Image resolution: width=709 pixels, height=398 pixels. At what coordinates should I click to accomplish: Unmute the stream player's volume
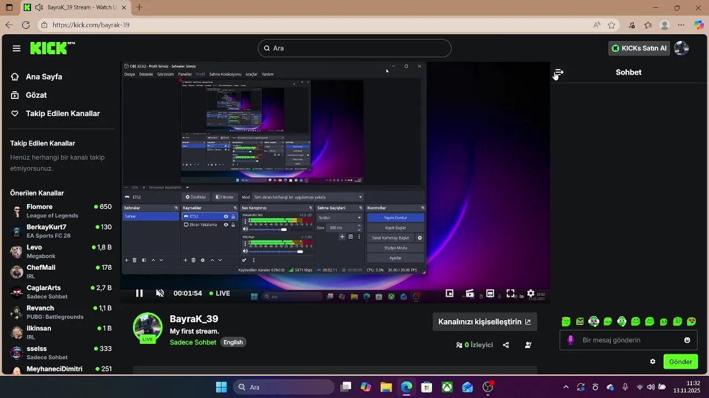[x=160, y=294]
